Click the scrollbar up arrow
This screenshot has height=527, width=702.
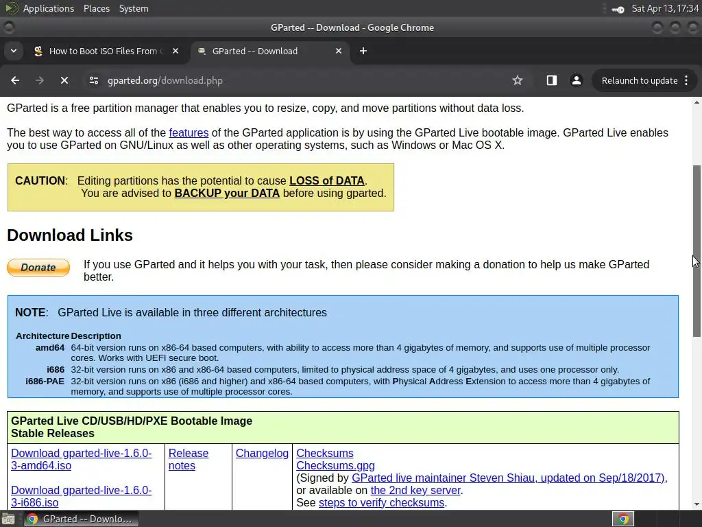pos(697,103)
